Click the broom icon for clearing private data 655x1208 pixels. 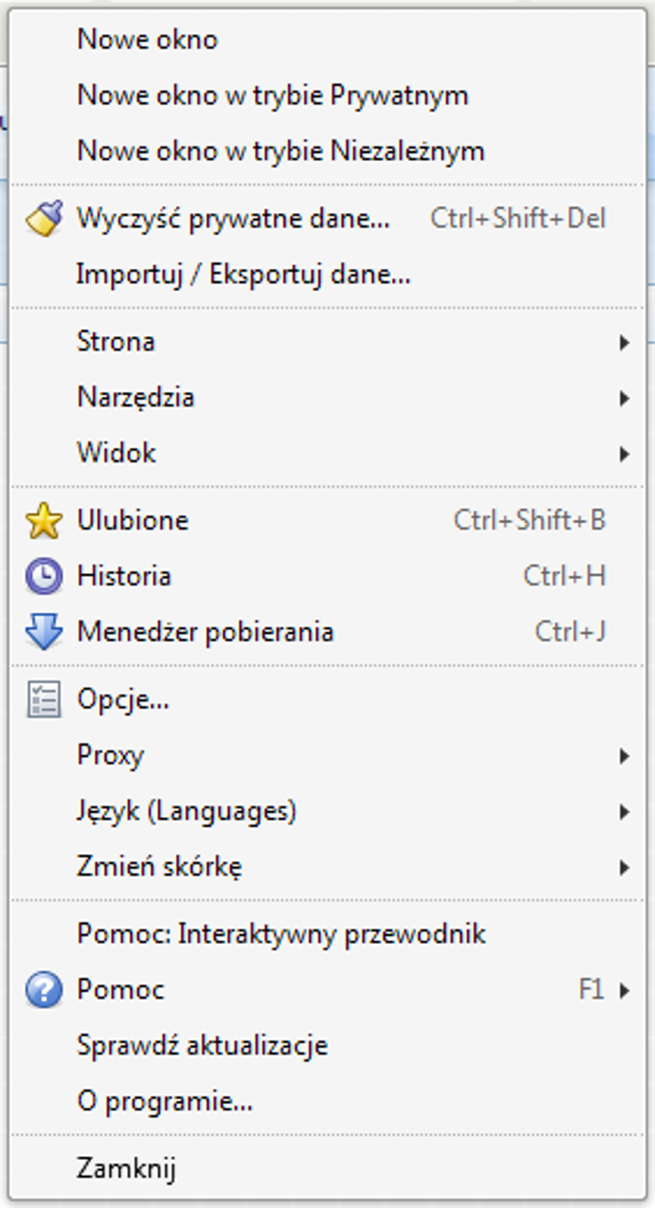pyautogui.click(x=43, y=219)
